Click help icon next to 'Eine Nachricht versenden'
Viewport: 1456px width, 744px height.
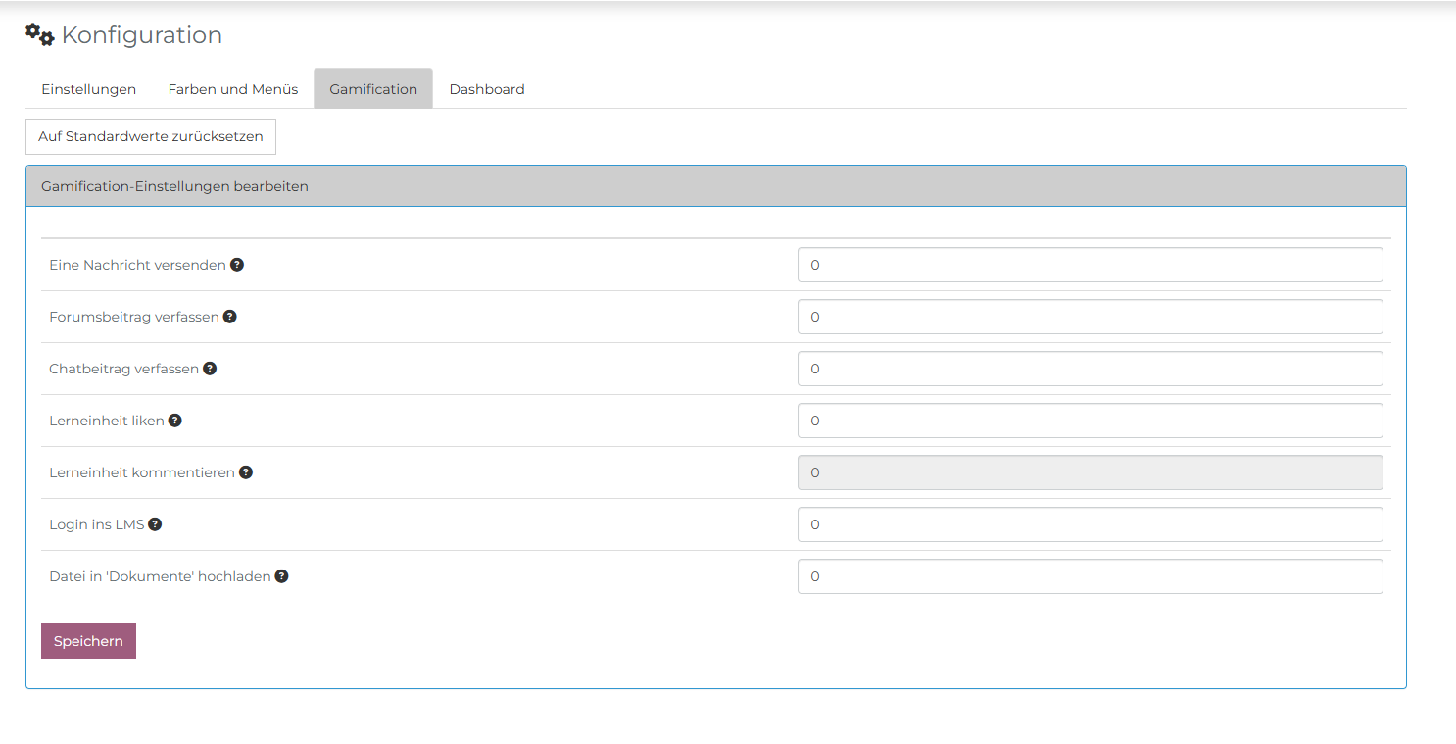237,265
